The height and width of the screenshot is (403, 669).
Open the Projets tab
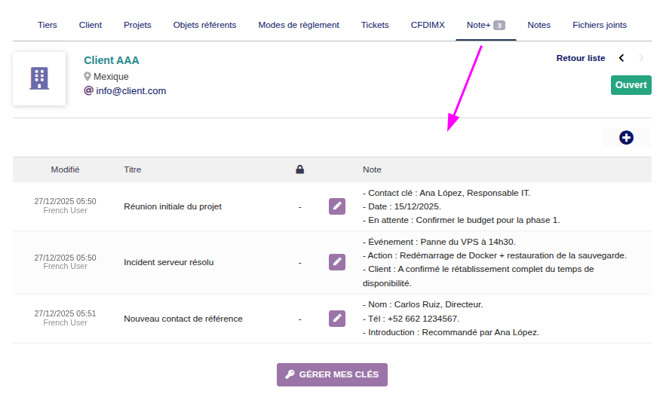click(x=137, y=25)
